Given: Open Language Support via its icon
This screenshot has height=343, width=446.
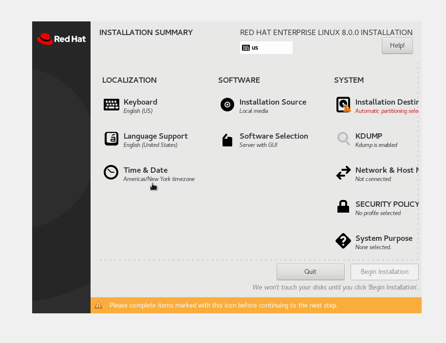Looking at the screenshot, I should coord(111,139).
